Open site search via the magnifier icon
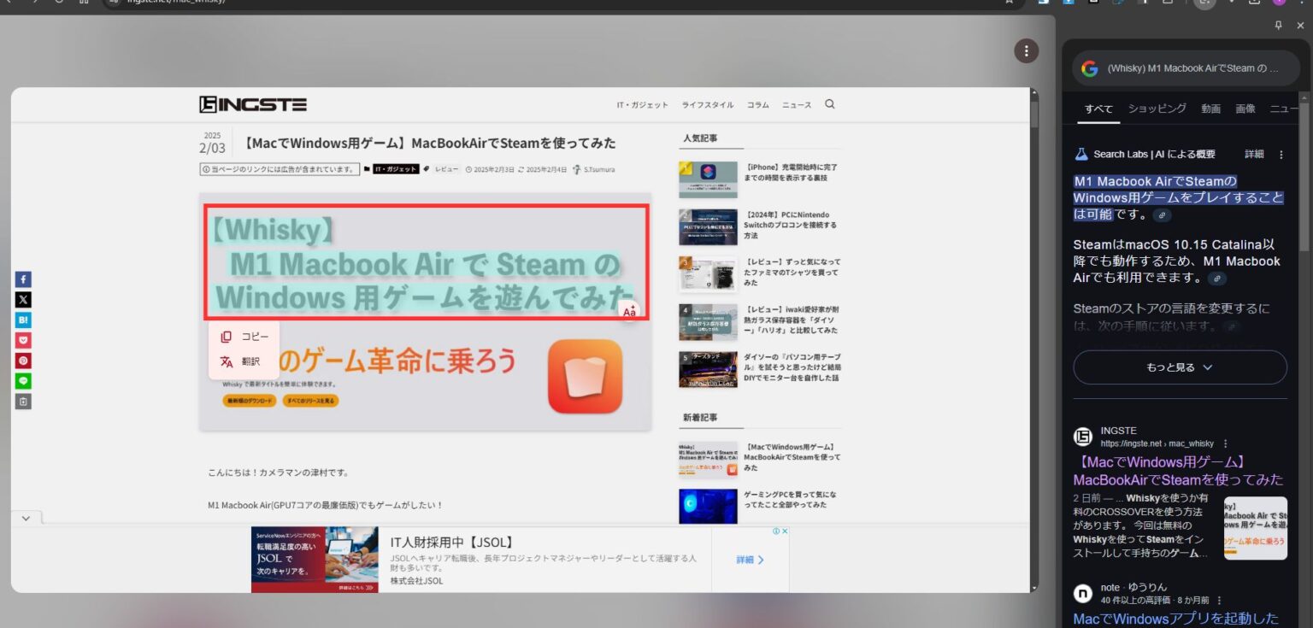Viewport: 1313px width, 628px height. point(829,104)
